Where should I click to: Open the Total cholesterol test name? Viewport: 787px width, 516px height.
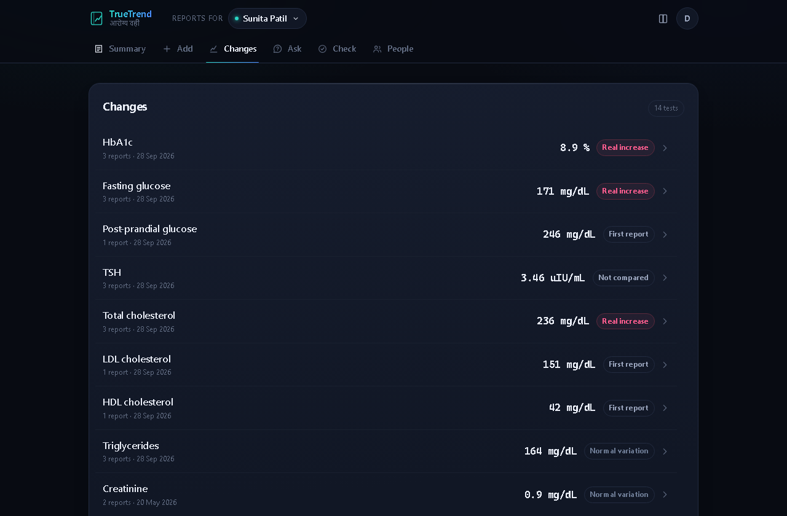[x=139, y=315]
